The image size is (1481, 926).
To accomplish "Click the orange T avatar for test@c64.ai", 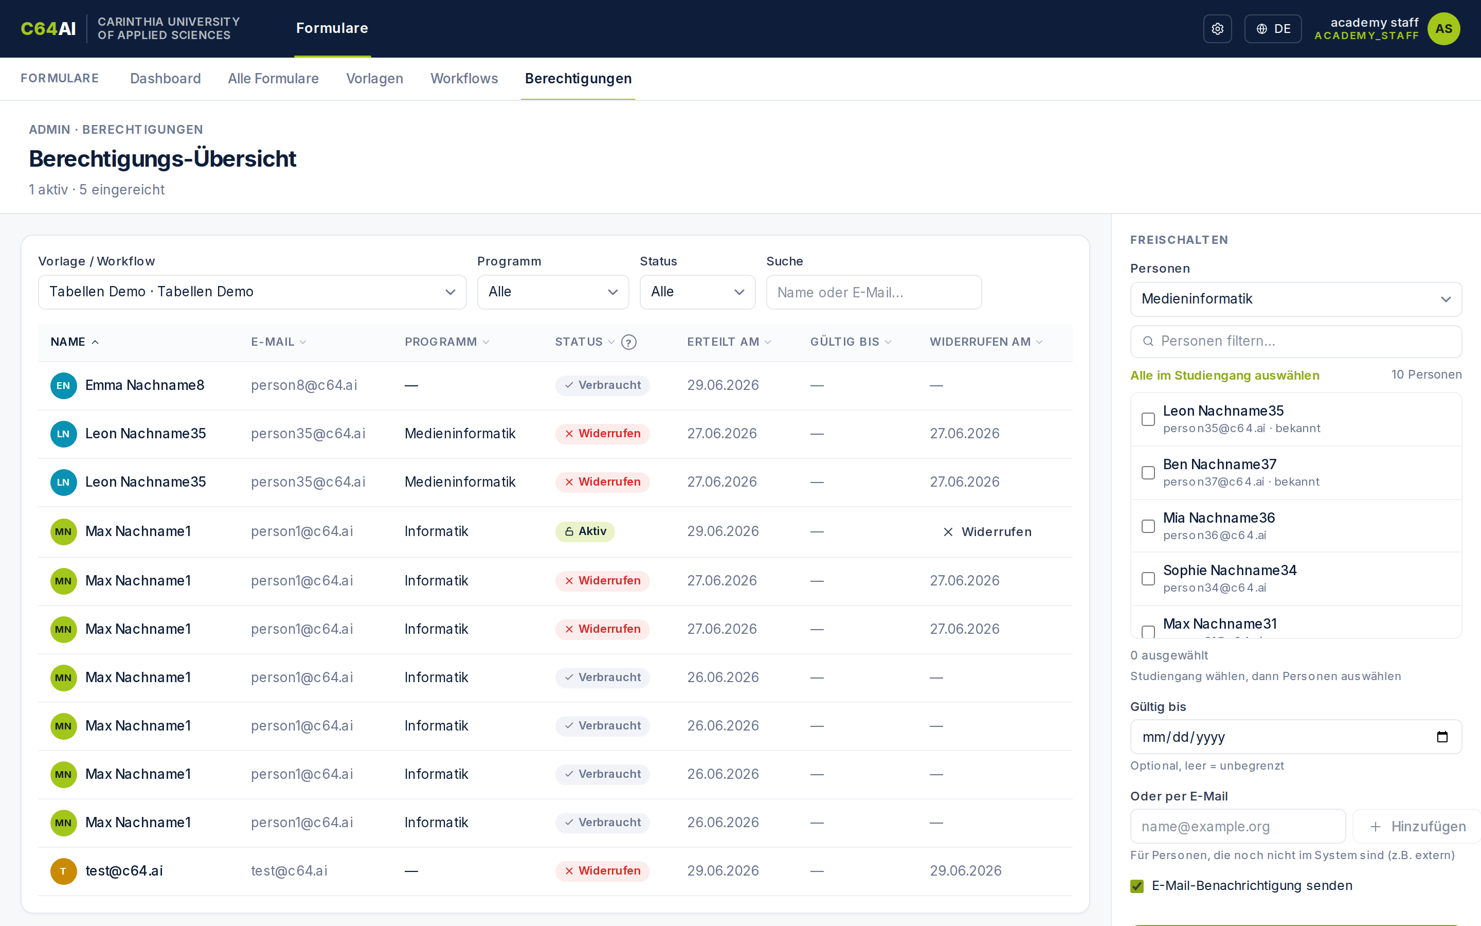I will 63,871.
